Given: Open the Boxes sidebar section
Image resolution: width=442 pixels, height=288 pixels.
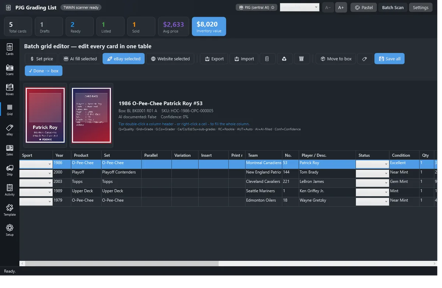Looking at the screenshot, I should [x=10, y=89].
